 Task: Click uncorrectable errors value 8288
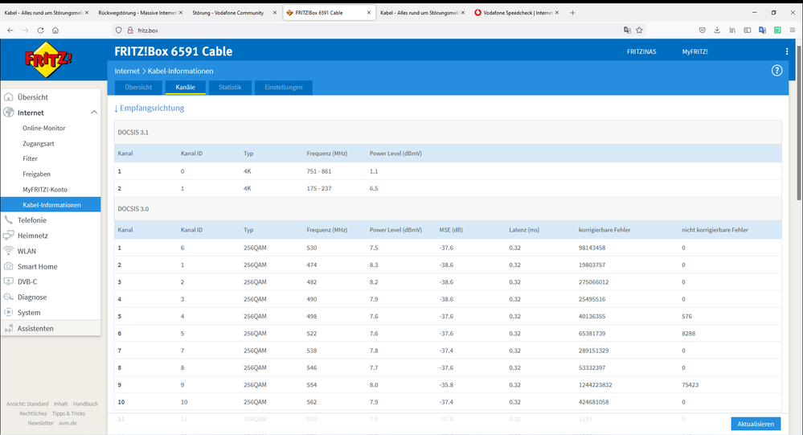(688, 333)
